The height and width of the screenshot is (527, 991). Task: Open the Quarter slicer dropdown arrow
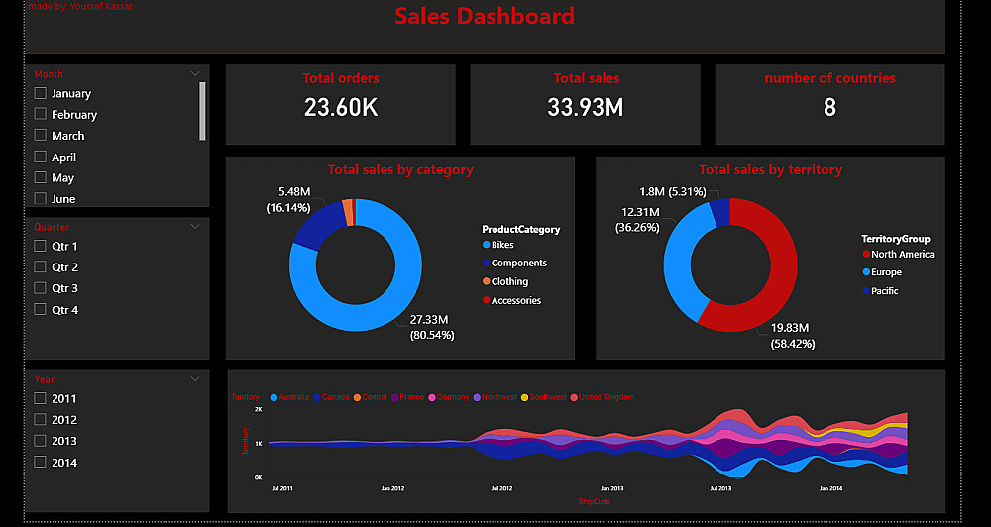click(195, 226)
